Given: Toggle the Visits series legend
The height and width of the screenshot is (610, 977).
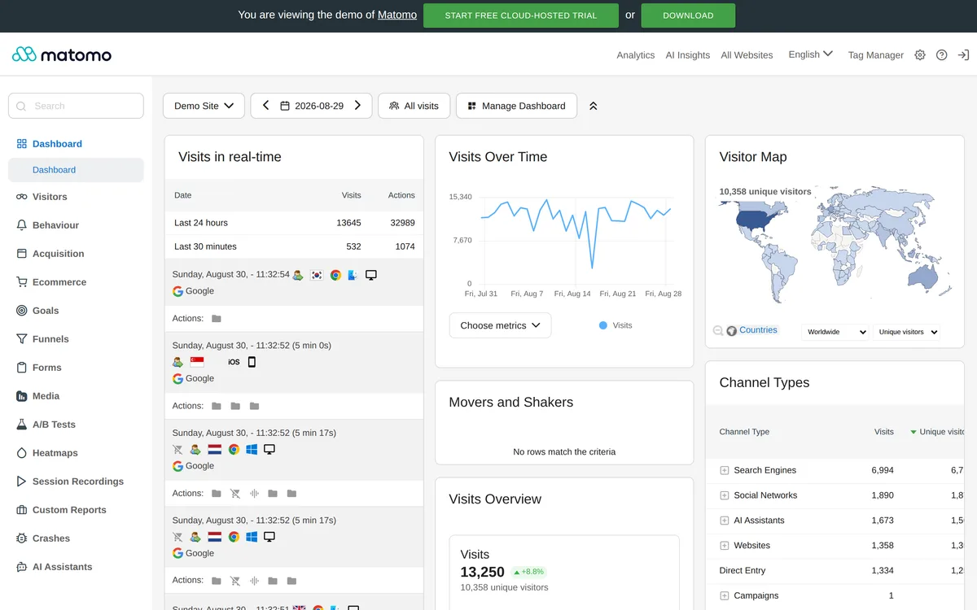Looking at the screenshot, I should click(616, 325).
